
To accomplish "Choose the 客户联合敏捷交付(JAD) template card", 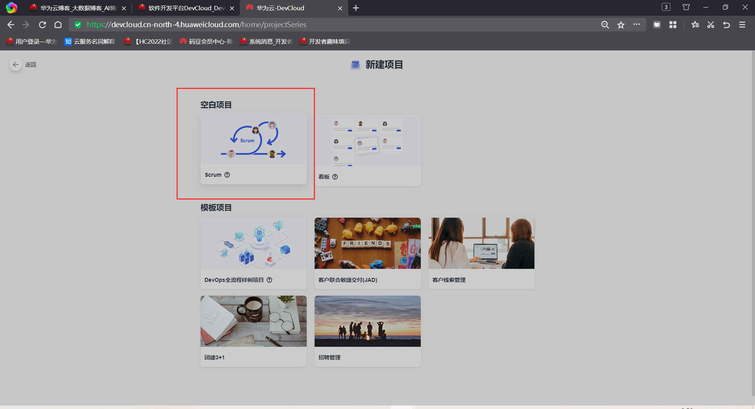I will (368, 254).
